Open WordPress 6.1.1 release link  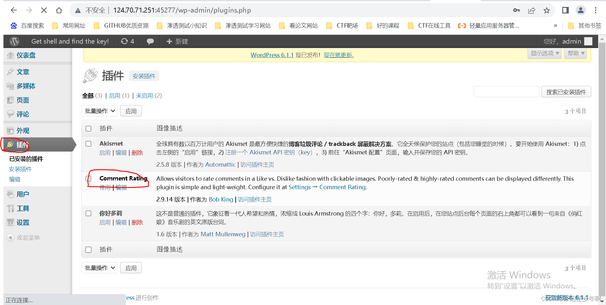272,55
